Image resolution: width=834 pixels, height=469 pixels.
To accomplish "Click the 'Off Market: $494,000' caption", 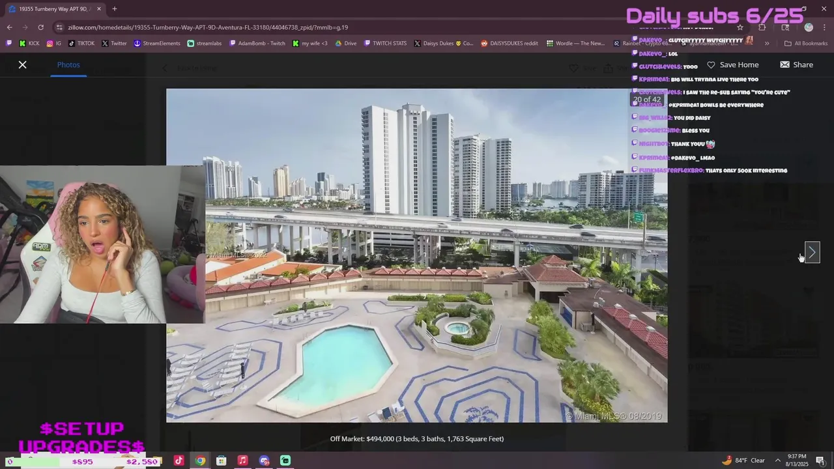I will [x=417, y=439].
